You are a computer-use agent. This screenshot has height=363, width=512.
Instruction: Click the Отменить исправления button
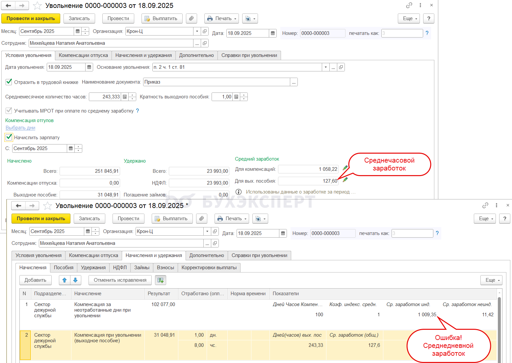pyautogui.click(x=120, y=280)
